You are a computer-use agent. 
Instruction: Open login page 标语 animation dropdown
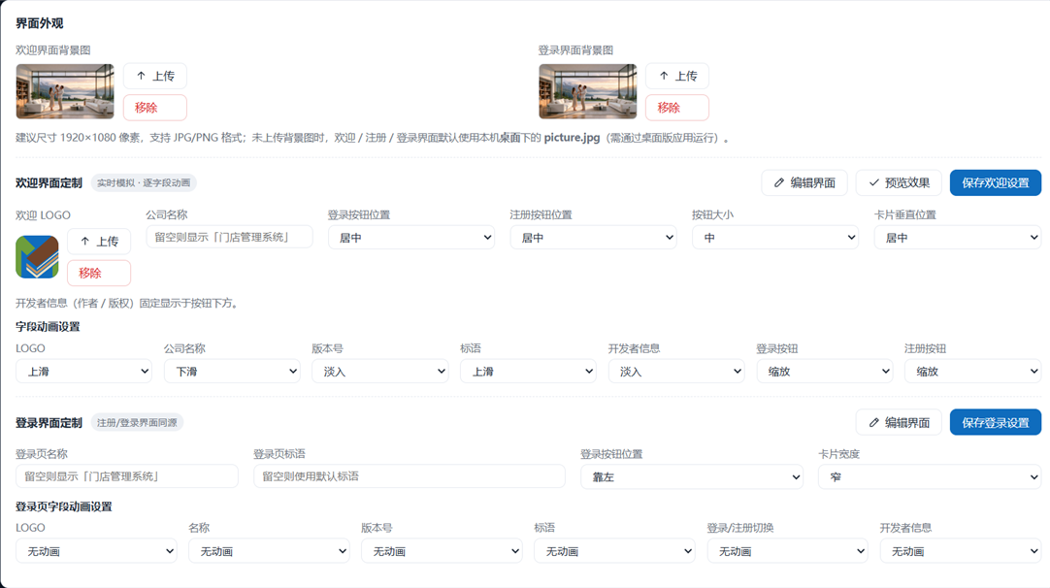[614, 551]
